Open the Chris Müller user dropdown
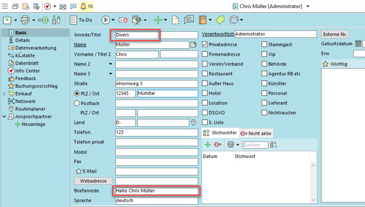This screenshot has width=365, height=207. [x=308, y=7]
